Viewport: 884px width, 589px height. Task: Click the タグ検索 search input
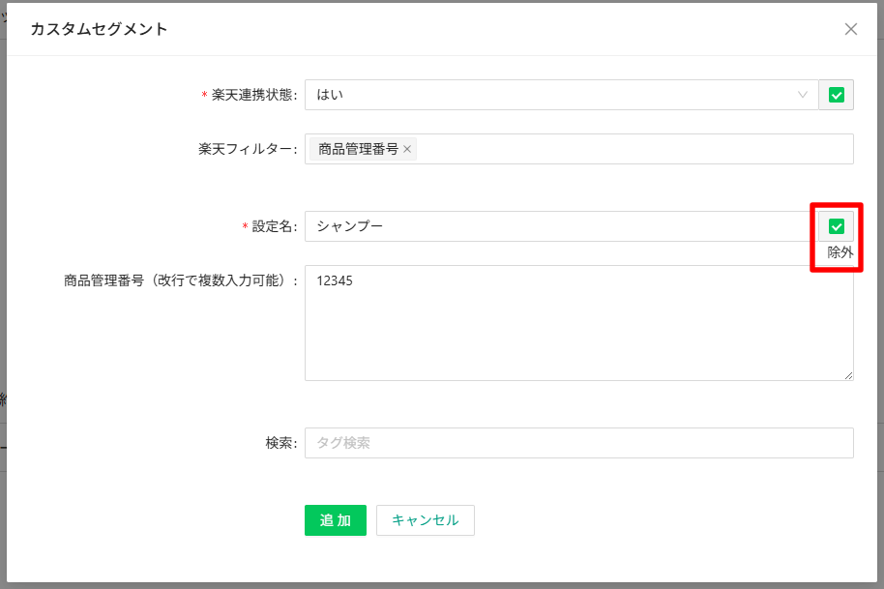click(578, 443)
